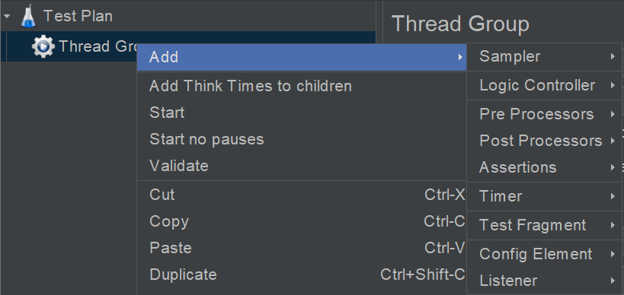Duplicate the Thread Group element
This screenshot has height=295, width=624.
click(x=302, y=274)
